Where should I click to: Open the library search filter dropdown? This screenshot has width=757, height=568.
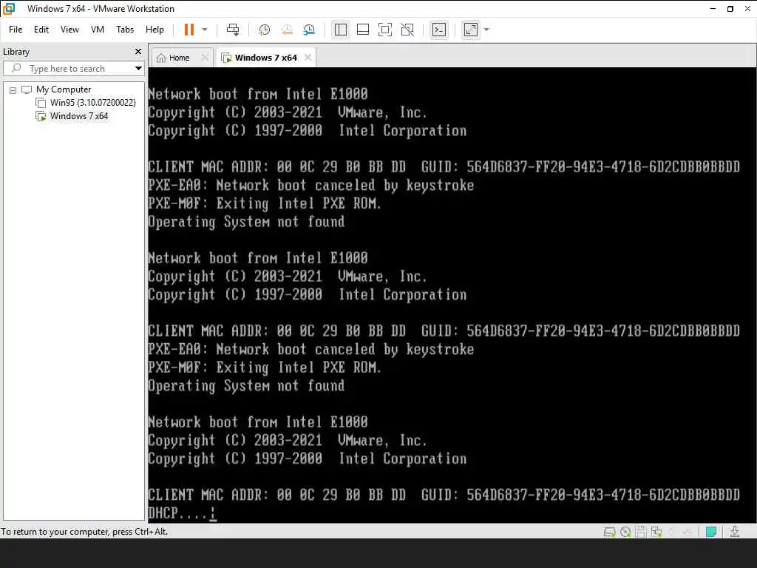[x=138, y=69]
